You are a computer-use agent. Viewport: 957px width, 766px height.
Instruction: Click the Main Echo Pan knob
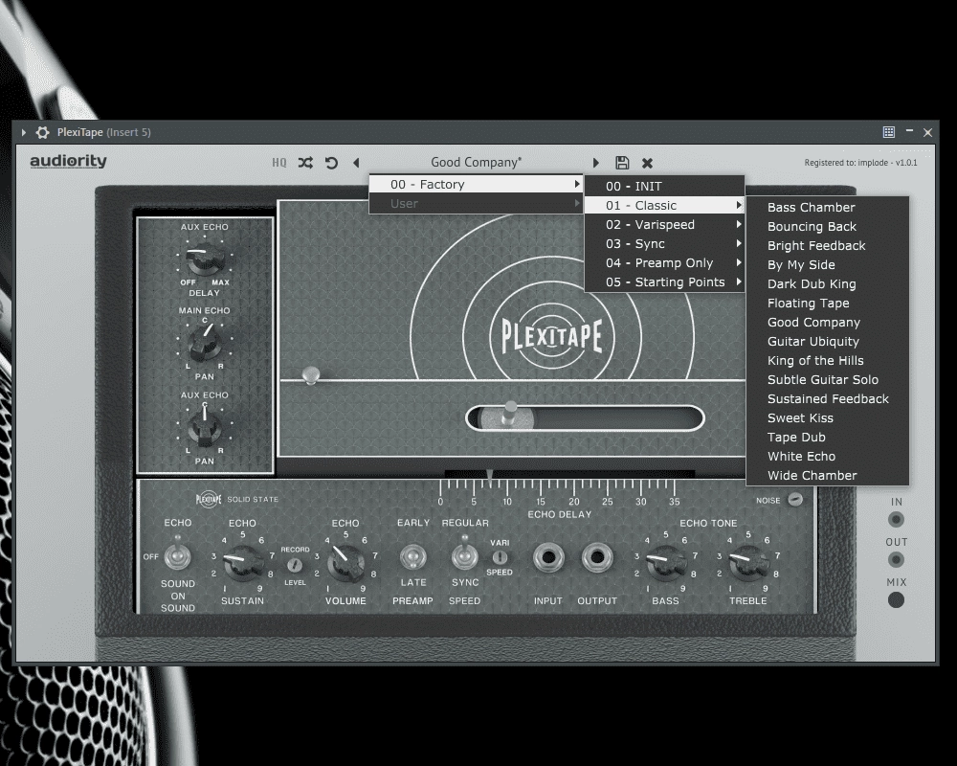205,343
